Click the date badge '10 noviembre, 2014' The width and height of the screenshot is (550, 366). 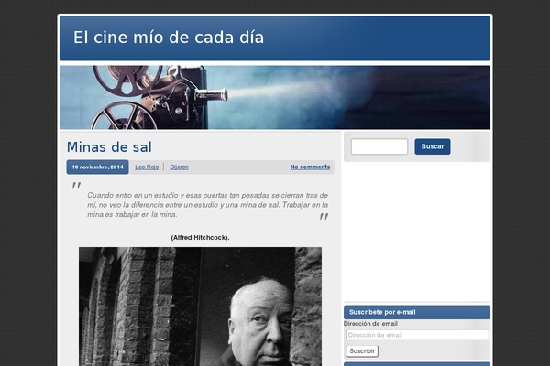pos(97,167)
